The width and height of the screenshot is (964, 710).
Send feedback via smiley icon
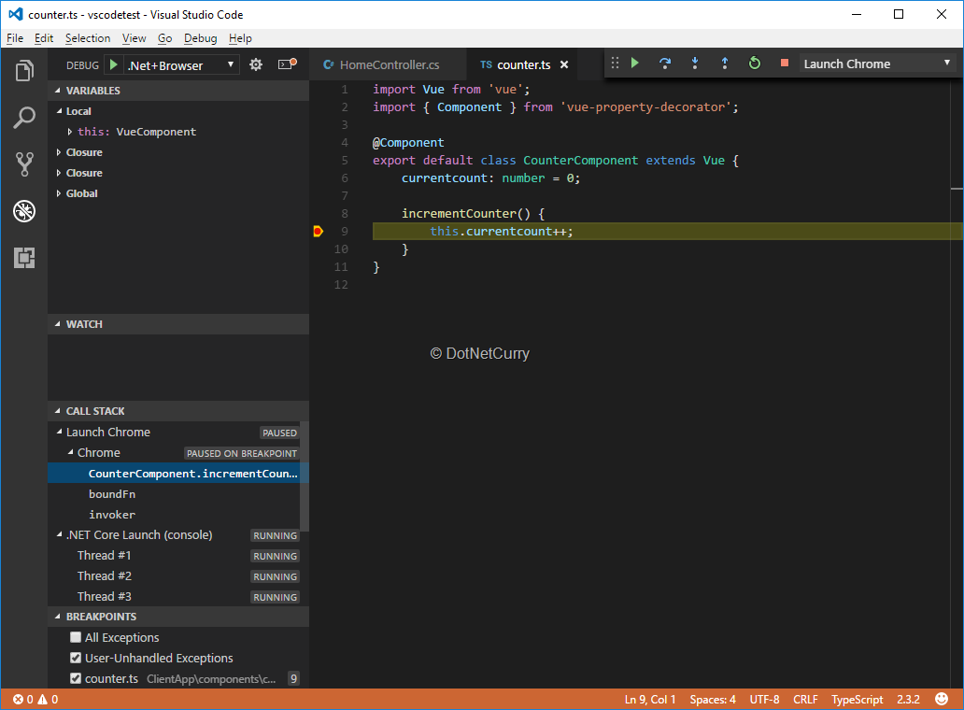[x=942, y=699]
